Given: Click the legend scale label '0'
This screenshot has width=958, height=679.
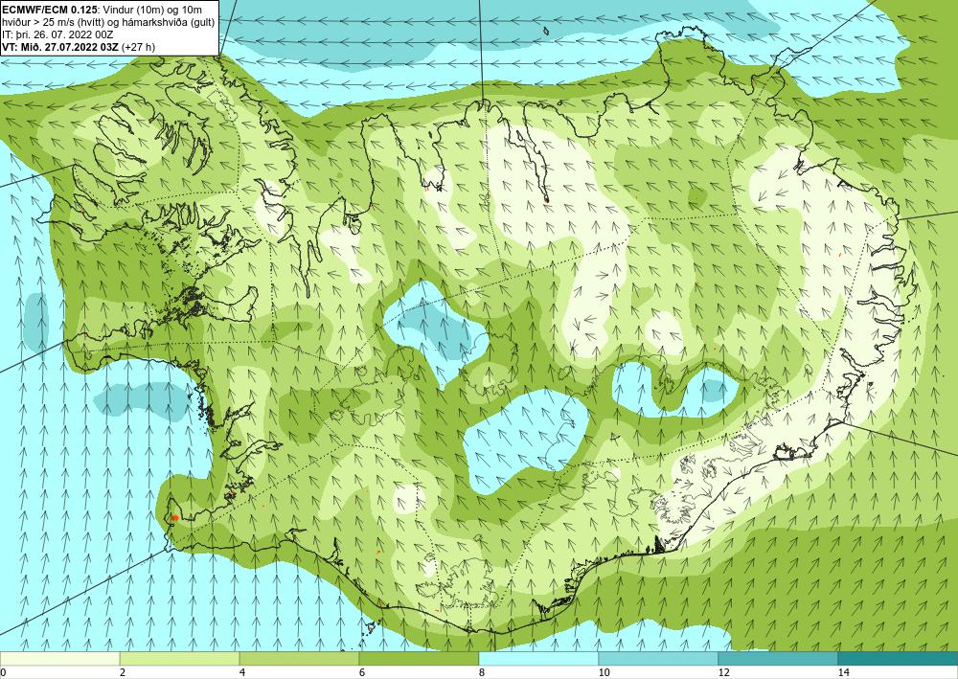Looking at the screenshot, I should pos(3,673).
